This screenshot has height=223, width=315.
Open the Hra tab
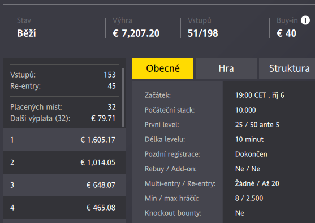pos(226,68)
